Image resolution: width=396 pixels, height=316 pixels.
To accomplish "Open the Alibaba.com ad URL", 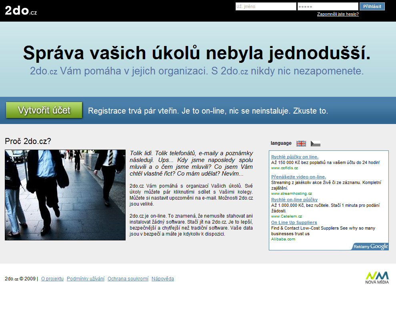I will click(x=283, y=239).
